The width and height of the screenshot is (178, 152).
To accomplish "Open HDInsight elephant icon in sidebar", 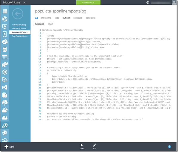I will pos(5,65).
